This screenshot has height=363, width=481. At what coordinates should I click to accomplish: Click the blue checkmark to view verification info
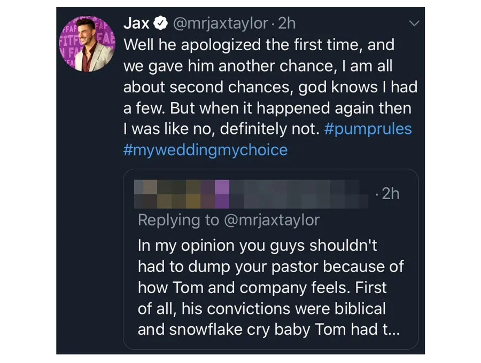[161, 23]
